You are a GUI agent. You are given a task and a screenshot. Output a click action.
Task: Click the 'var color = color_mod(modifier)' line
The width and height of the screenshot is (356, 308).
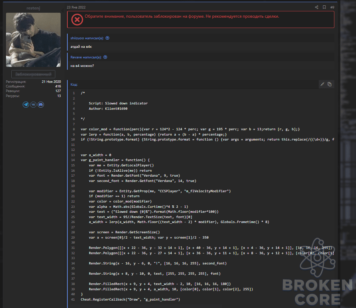pyautogui.click(x=120, y=201)
